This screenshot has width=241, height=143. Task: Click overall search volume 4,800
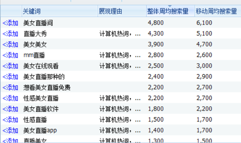coord(156,23)
